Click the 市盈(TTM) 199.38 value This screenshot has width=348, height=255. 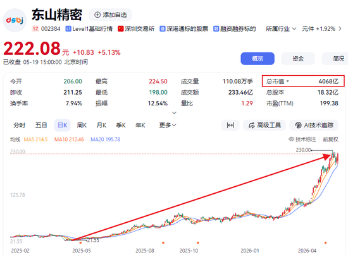point(329,104)
